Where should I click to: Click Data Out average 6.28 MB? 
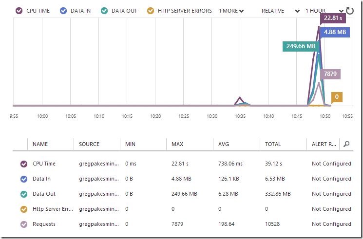[x=228, y=194]
